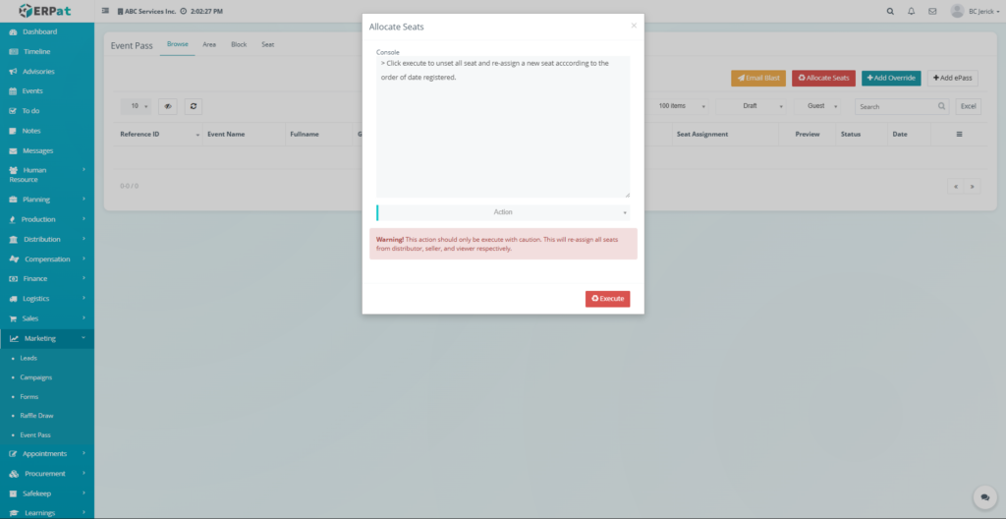Expand the Procurement menu
Image resolution: width=1006 pixels, height=519 pixels.
point(47,474)
